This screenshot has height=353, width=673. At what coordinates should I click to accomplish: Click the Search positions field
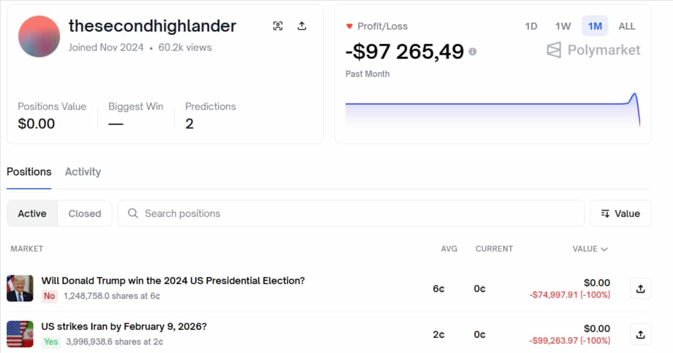tap(351, 214)
